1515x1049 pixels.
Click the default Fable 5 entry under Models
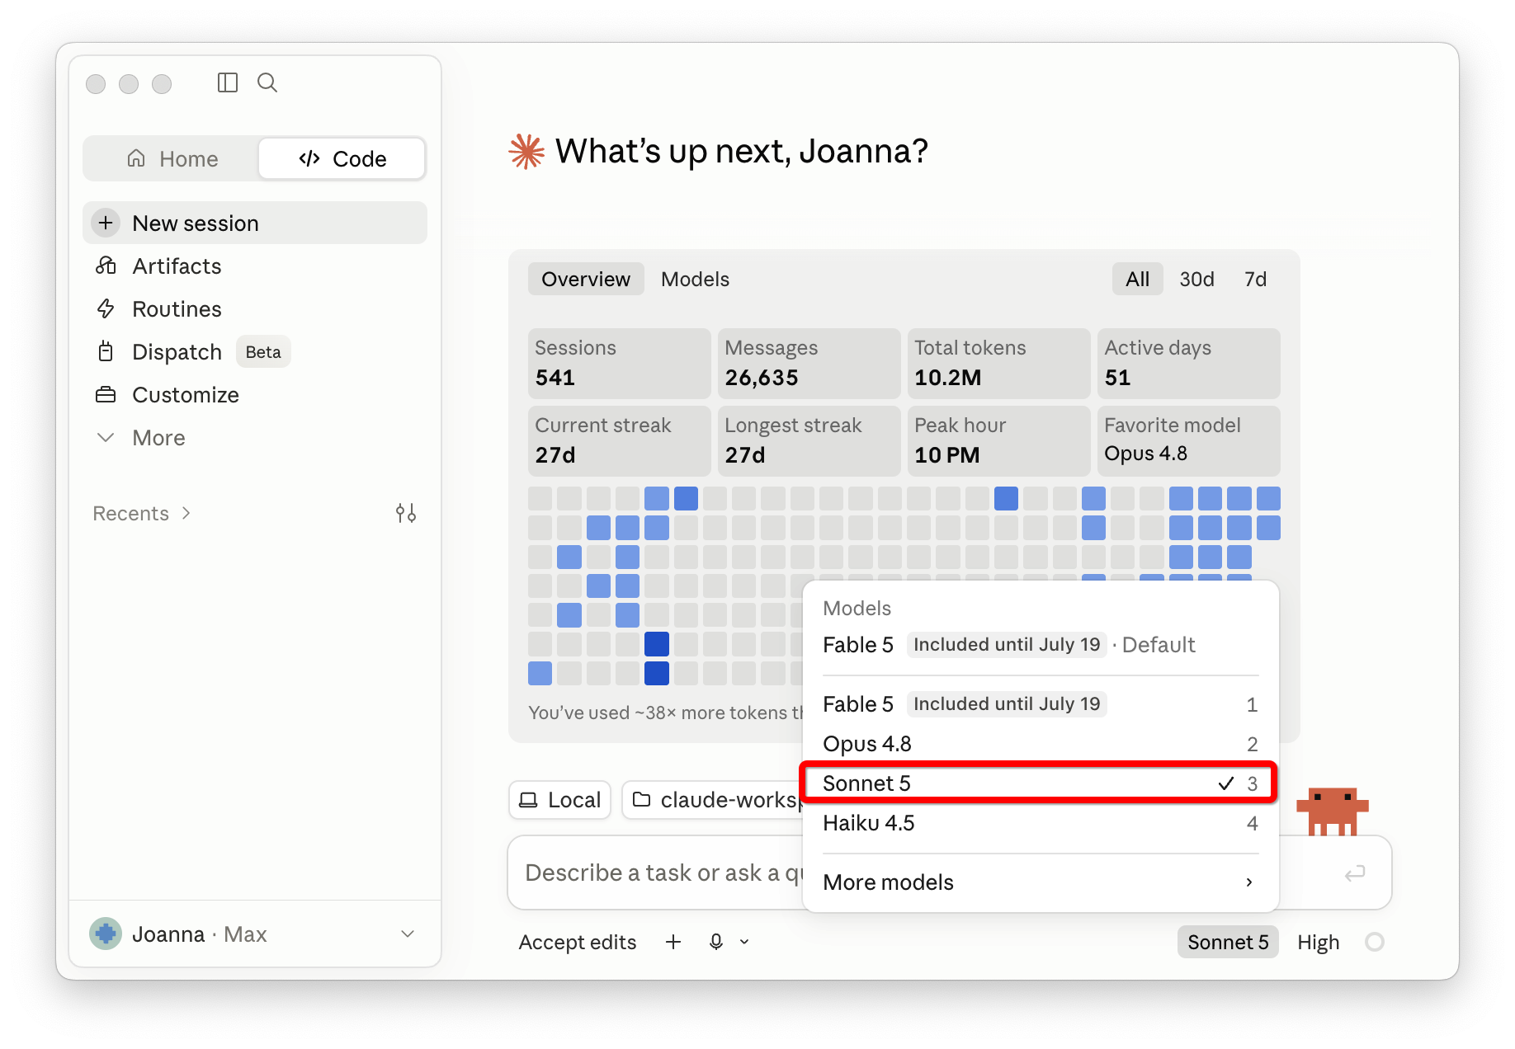pyautogui.click(x=1040, y=644)
